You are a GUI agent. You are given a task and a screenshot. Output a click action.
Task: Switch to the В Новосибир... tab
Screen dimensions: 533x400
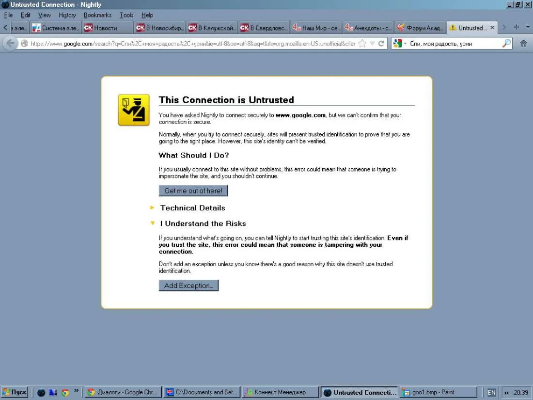[x=160, y=28]
